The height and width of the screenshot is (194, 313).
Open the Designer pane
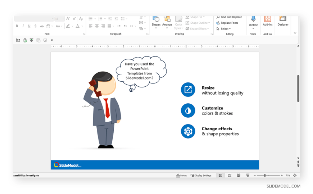[283, 21]
